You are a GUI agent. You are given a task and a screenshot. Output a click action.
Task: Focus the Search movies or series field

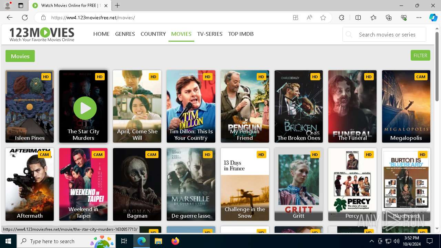coord(384,34)
